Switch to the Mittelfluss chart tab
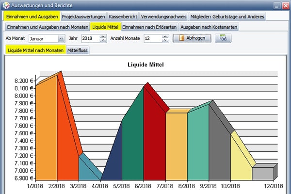The height and width of the screenshot is (194, 291). pos(78,49)
